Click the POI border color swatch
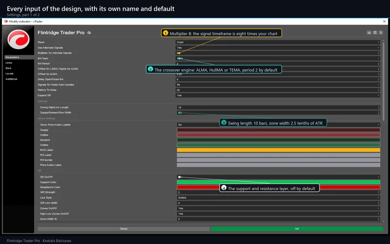This screenshot has height=244, width=390. click(x=278, y=160)
